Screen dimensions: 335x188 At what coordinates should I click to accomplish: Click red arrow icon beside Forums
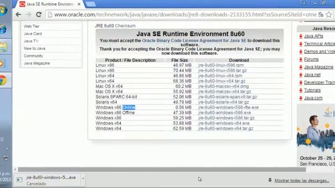301,59
